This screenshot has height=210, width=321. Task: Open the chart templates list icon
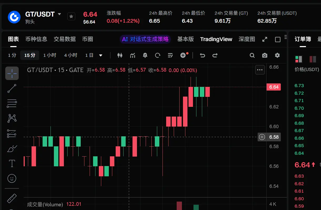click(x=170, y=55)
